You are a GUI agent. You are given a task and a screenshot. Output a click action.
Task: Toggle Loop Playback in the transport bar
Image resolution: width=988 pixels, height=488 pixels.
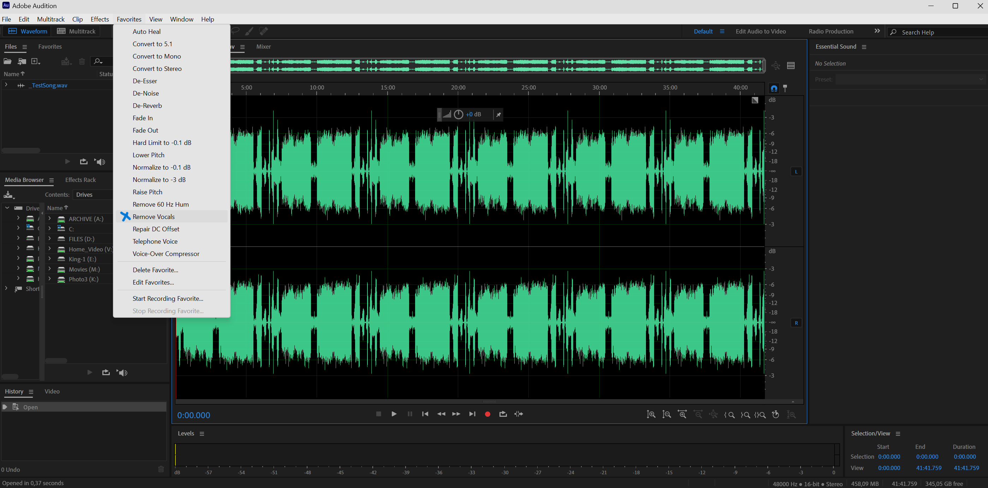503,414
